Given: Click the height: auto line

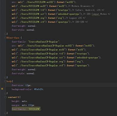Looking at the screenshot, I should pos(20,101).
